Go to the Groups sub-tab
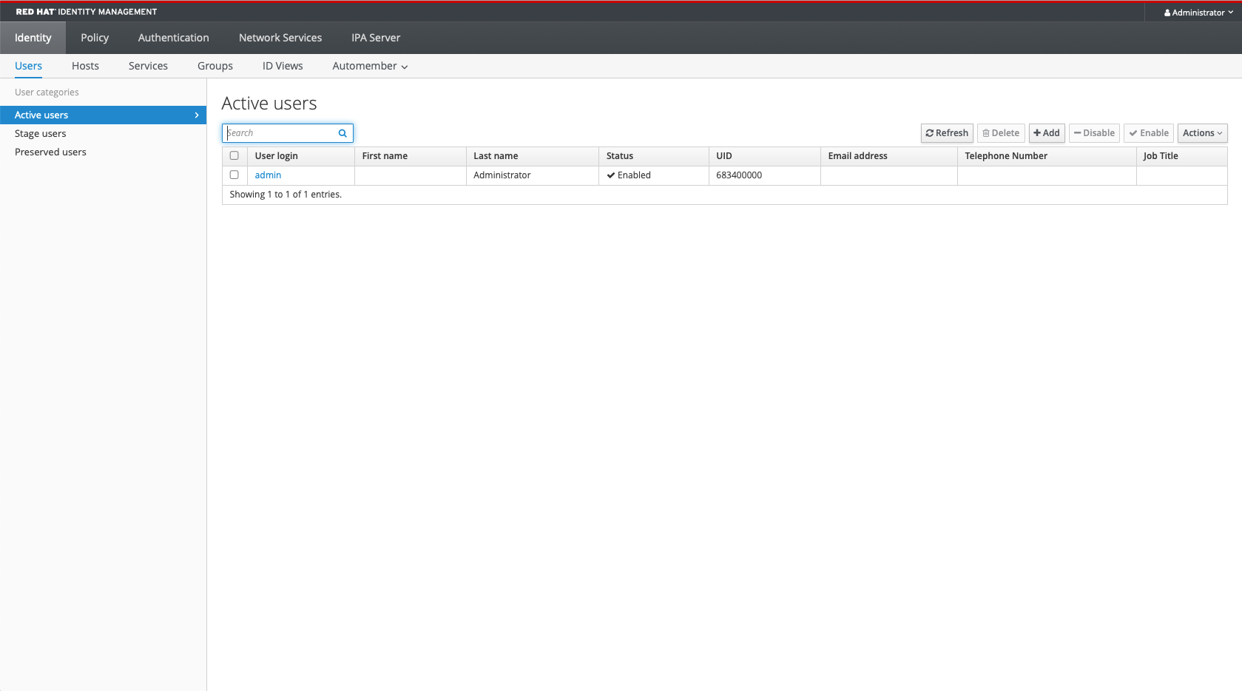The width and height of the screenshot is (1242, 691). (215, 66)
